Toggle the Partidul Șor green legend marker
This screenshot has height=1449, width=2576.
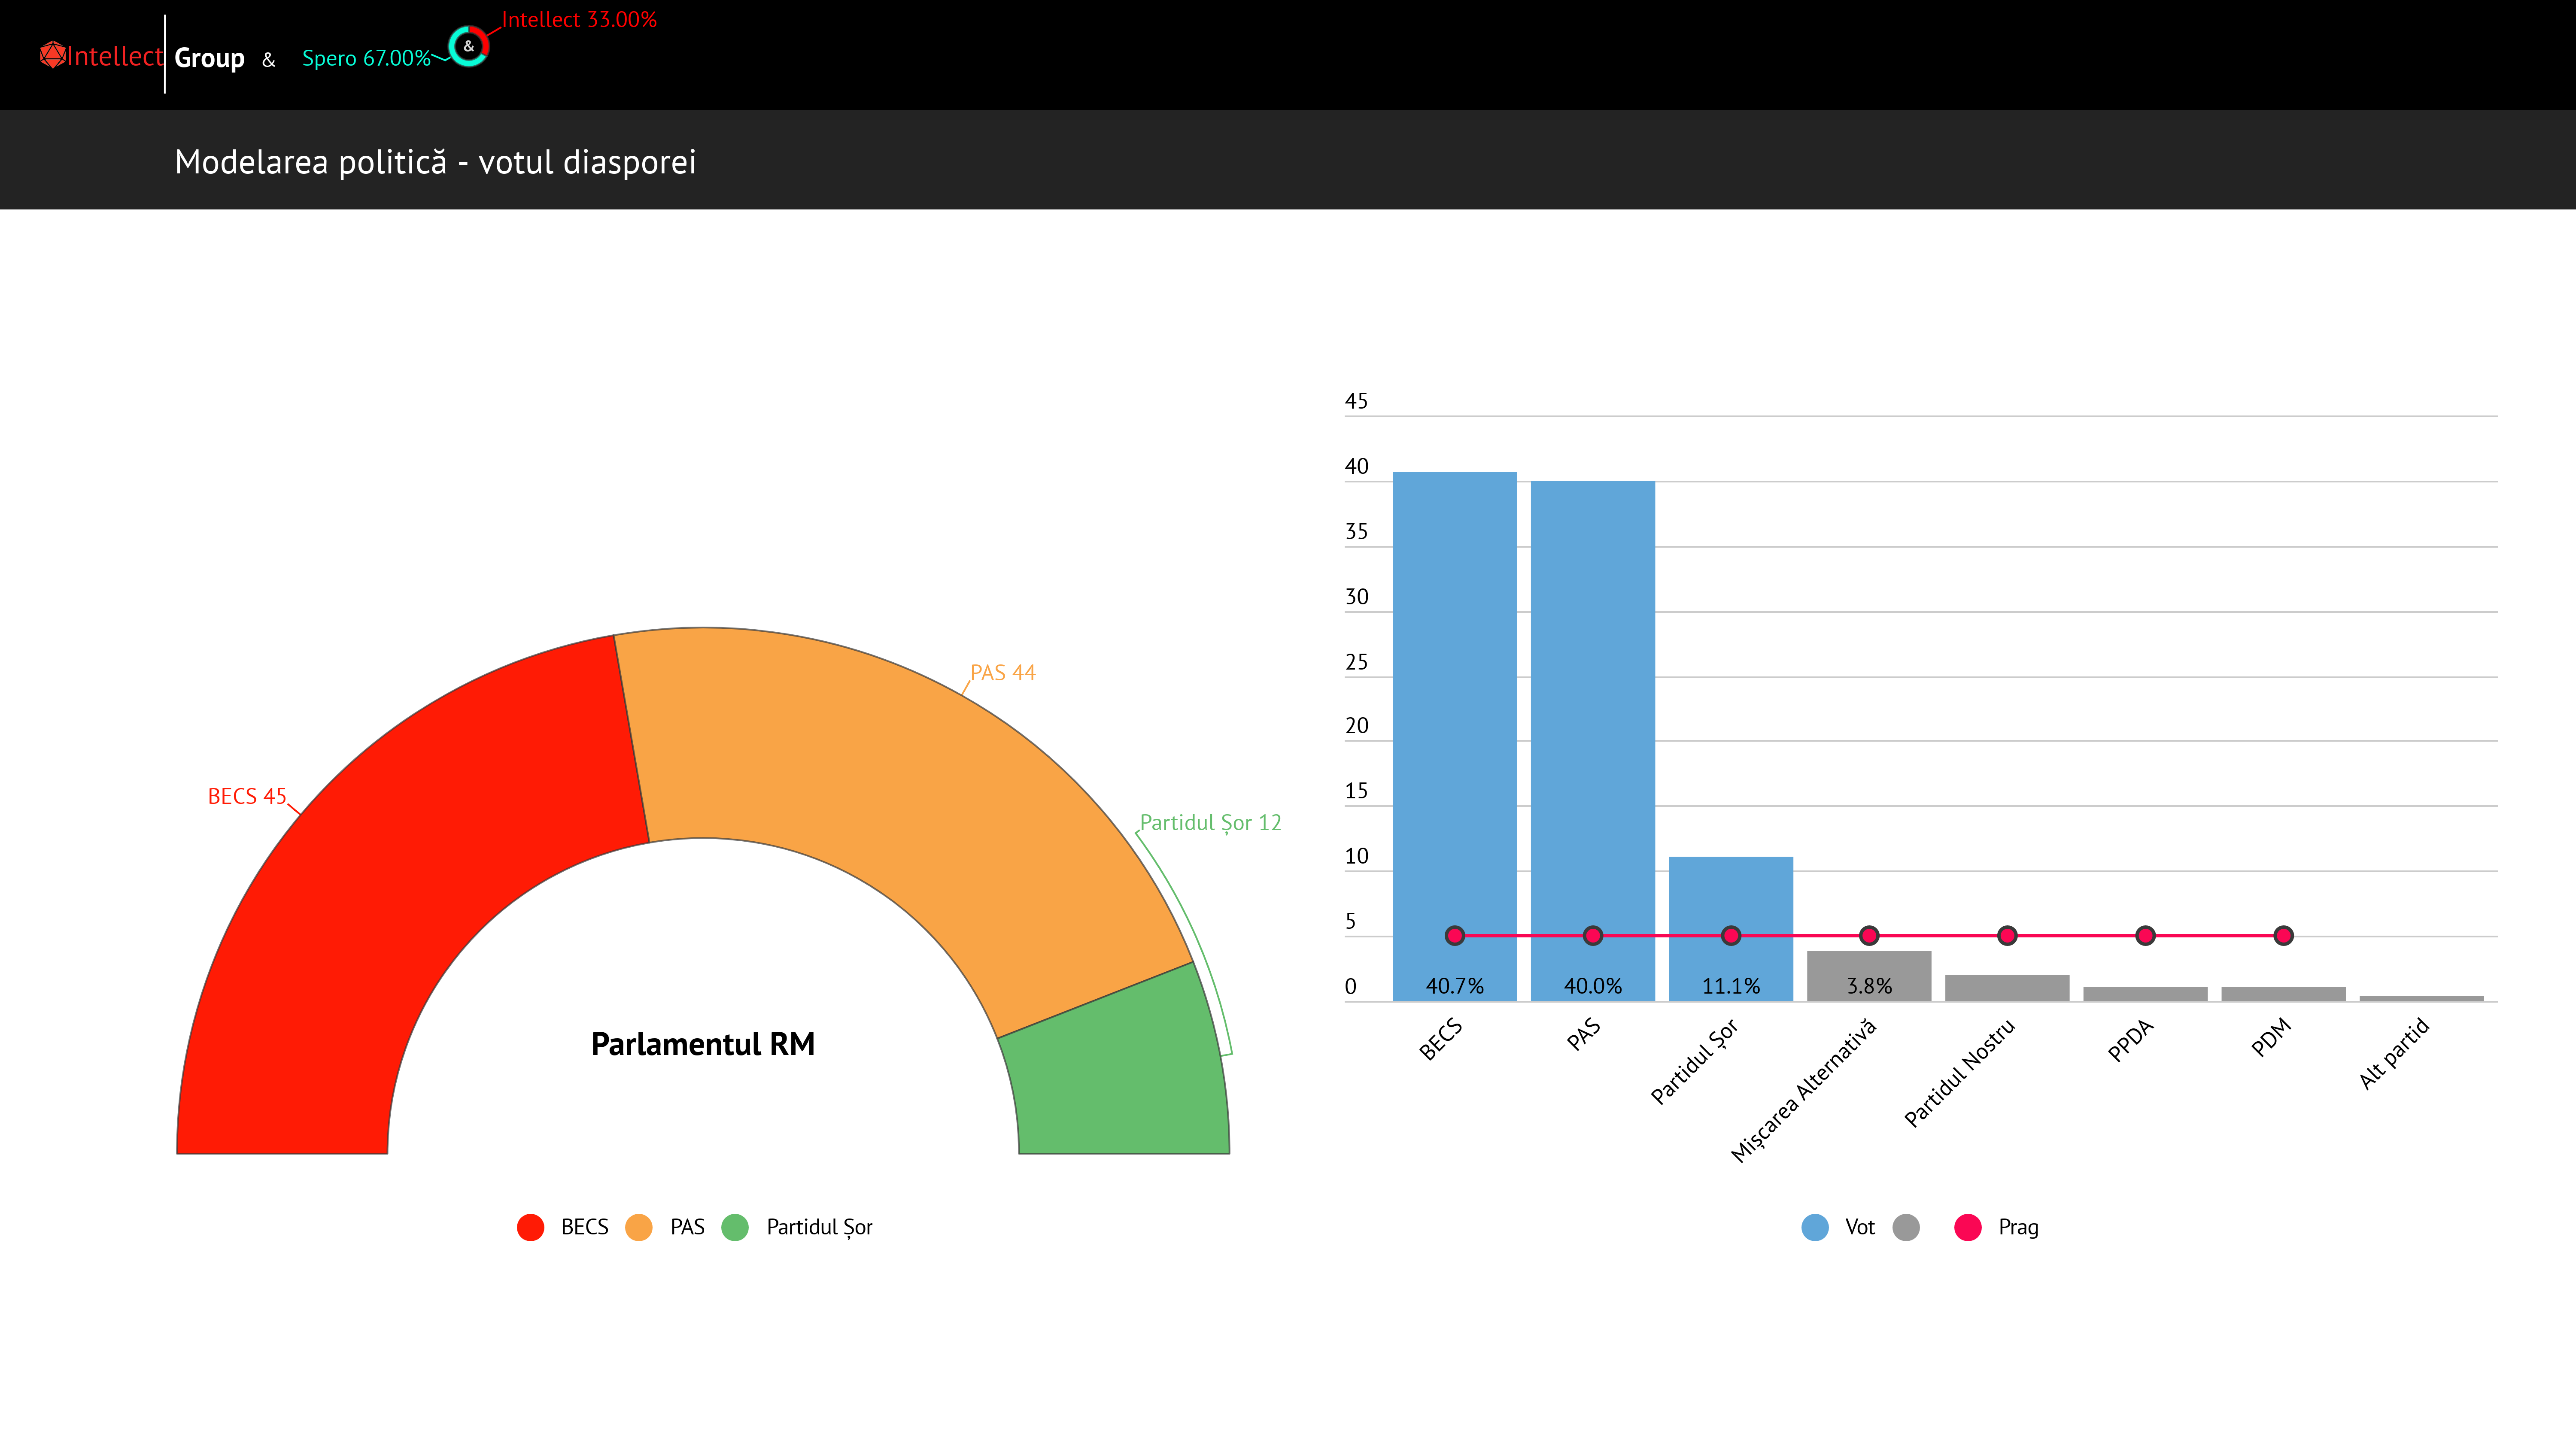click(735, 1227)
